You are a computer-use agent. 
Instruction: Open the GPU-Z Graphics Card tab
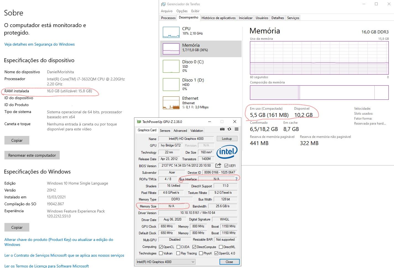click(x=147, y=130)
